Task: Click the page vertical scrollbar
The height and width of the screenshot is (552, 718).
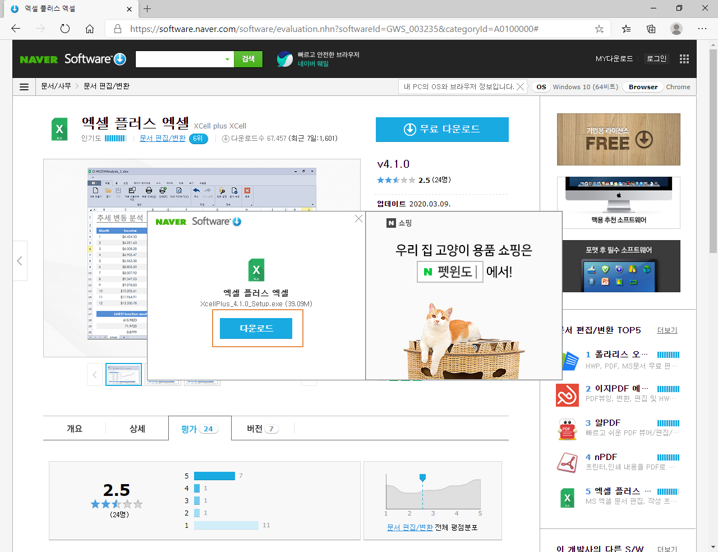Action: tap(713, 151)
